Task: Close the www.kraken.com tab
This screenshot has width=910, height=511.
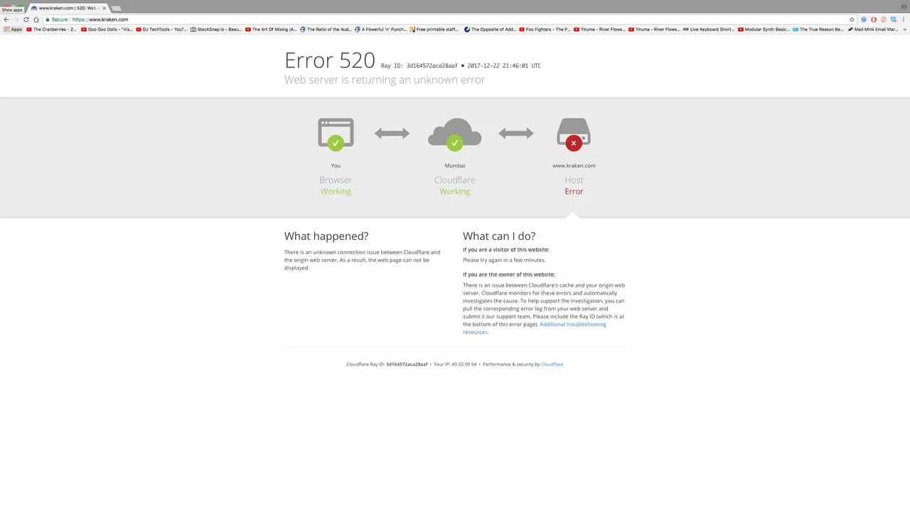Action: pyautogui.click(x=104, y=8)
